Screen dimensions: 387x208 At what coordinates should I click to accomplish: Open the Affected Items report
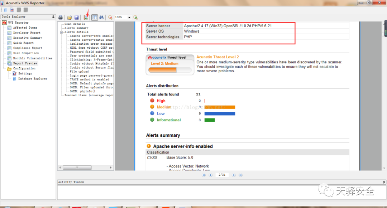[x=25, y=28]
